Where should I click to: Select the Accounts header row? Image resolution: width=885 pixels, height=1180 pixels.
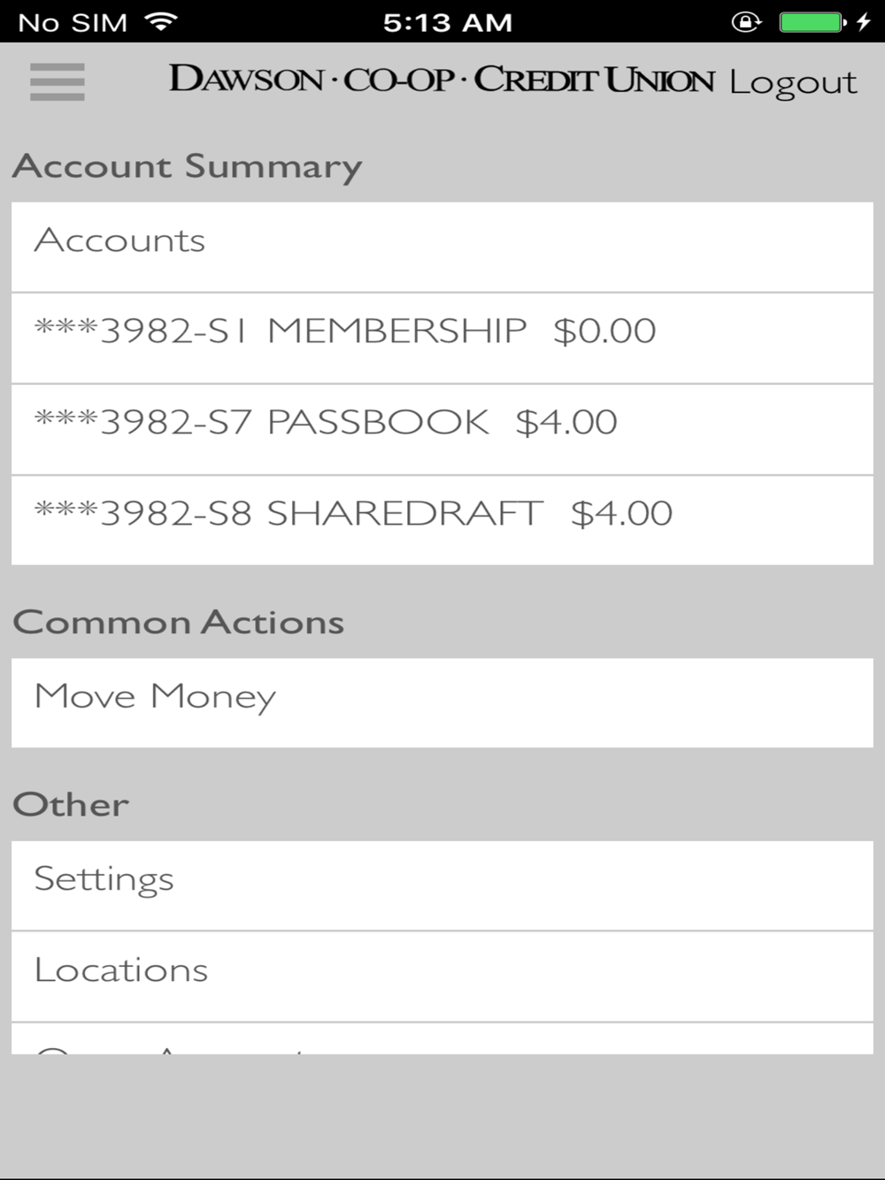442,248
